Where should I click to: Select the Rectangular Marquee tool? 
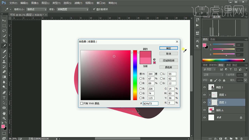pos(4,26)
